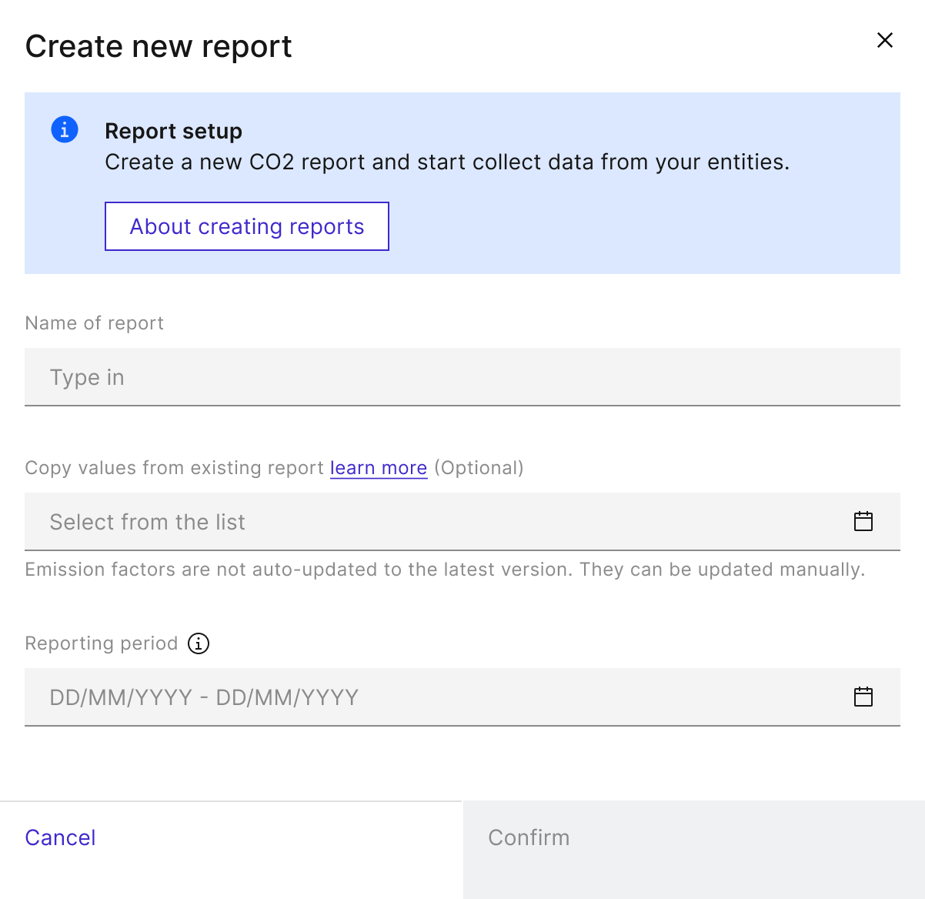Show the Reporting period info tooltip icon
Image resolution: width=925 pixels, height=899 pixels.
(199, 643)
